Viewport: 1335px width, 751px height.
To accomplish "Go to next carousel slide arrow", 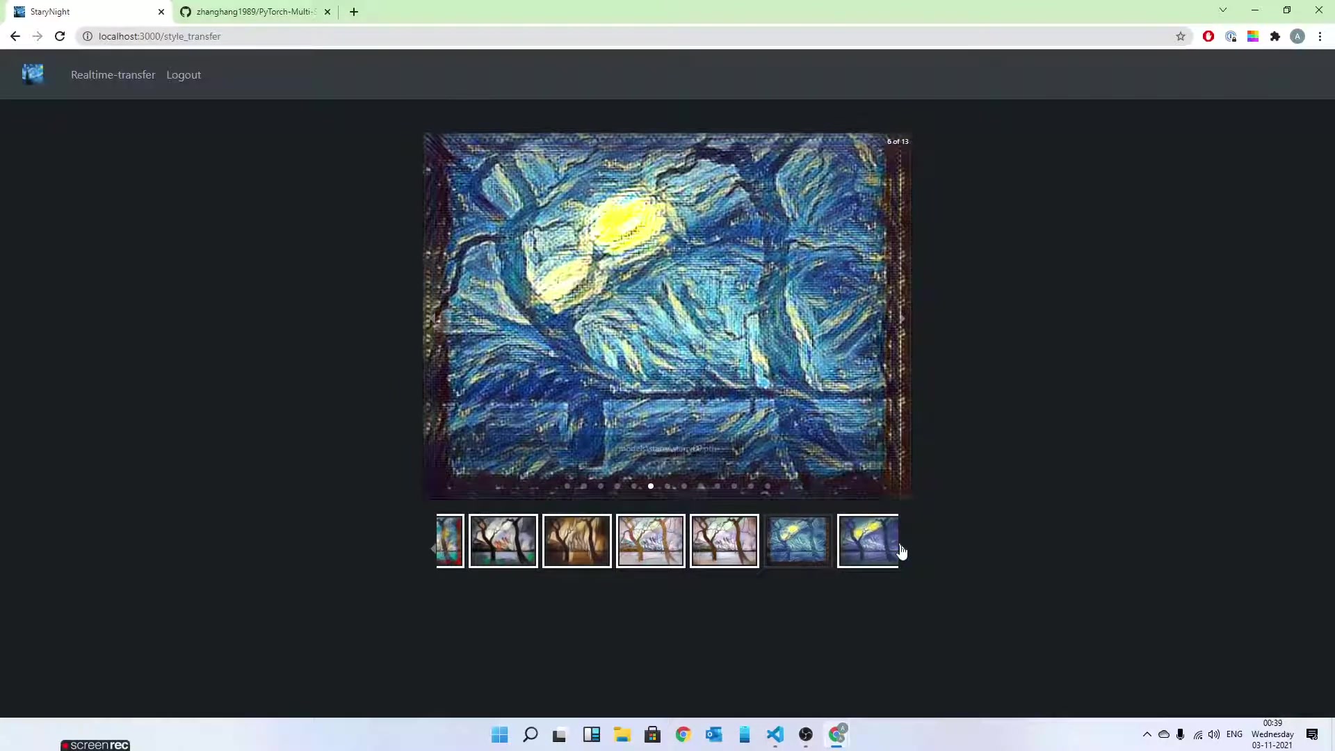I will (902, 318).
